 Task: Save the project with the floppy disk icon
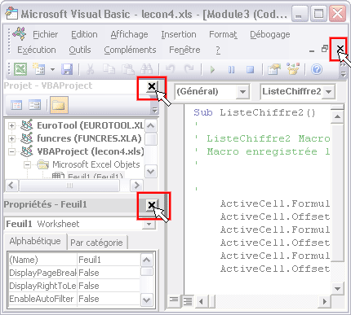coord(67,69)
